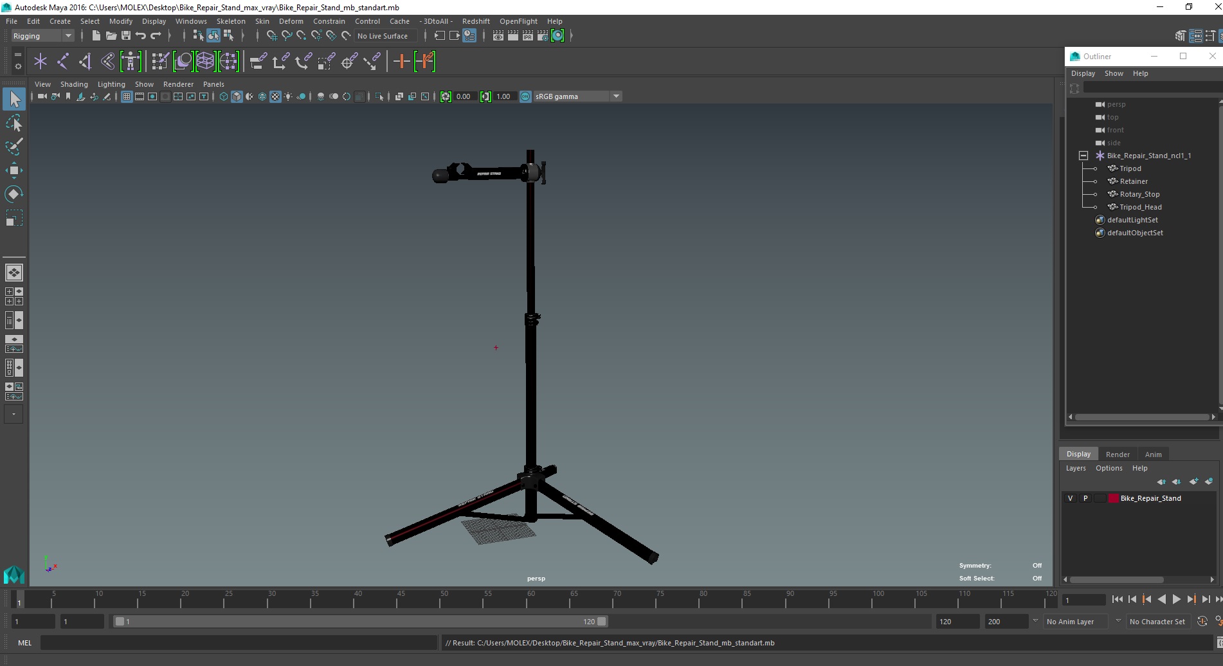Screen dimensions: 1223x666
Task: Go to the start of the playback range
Action: tap(1117, 599)
